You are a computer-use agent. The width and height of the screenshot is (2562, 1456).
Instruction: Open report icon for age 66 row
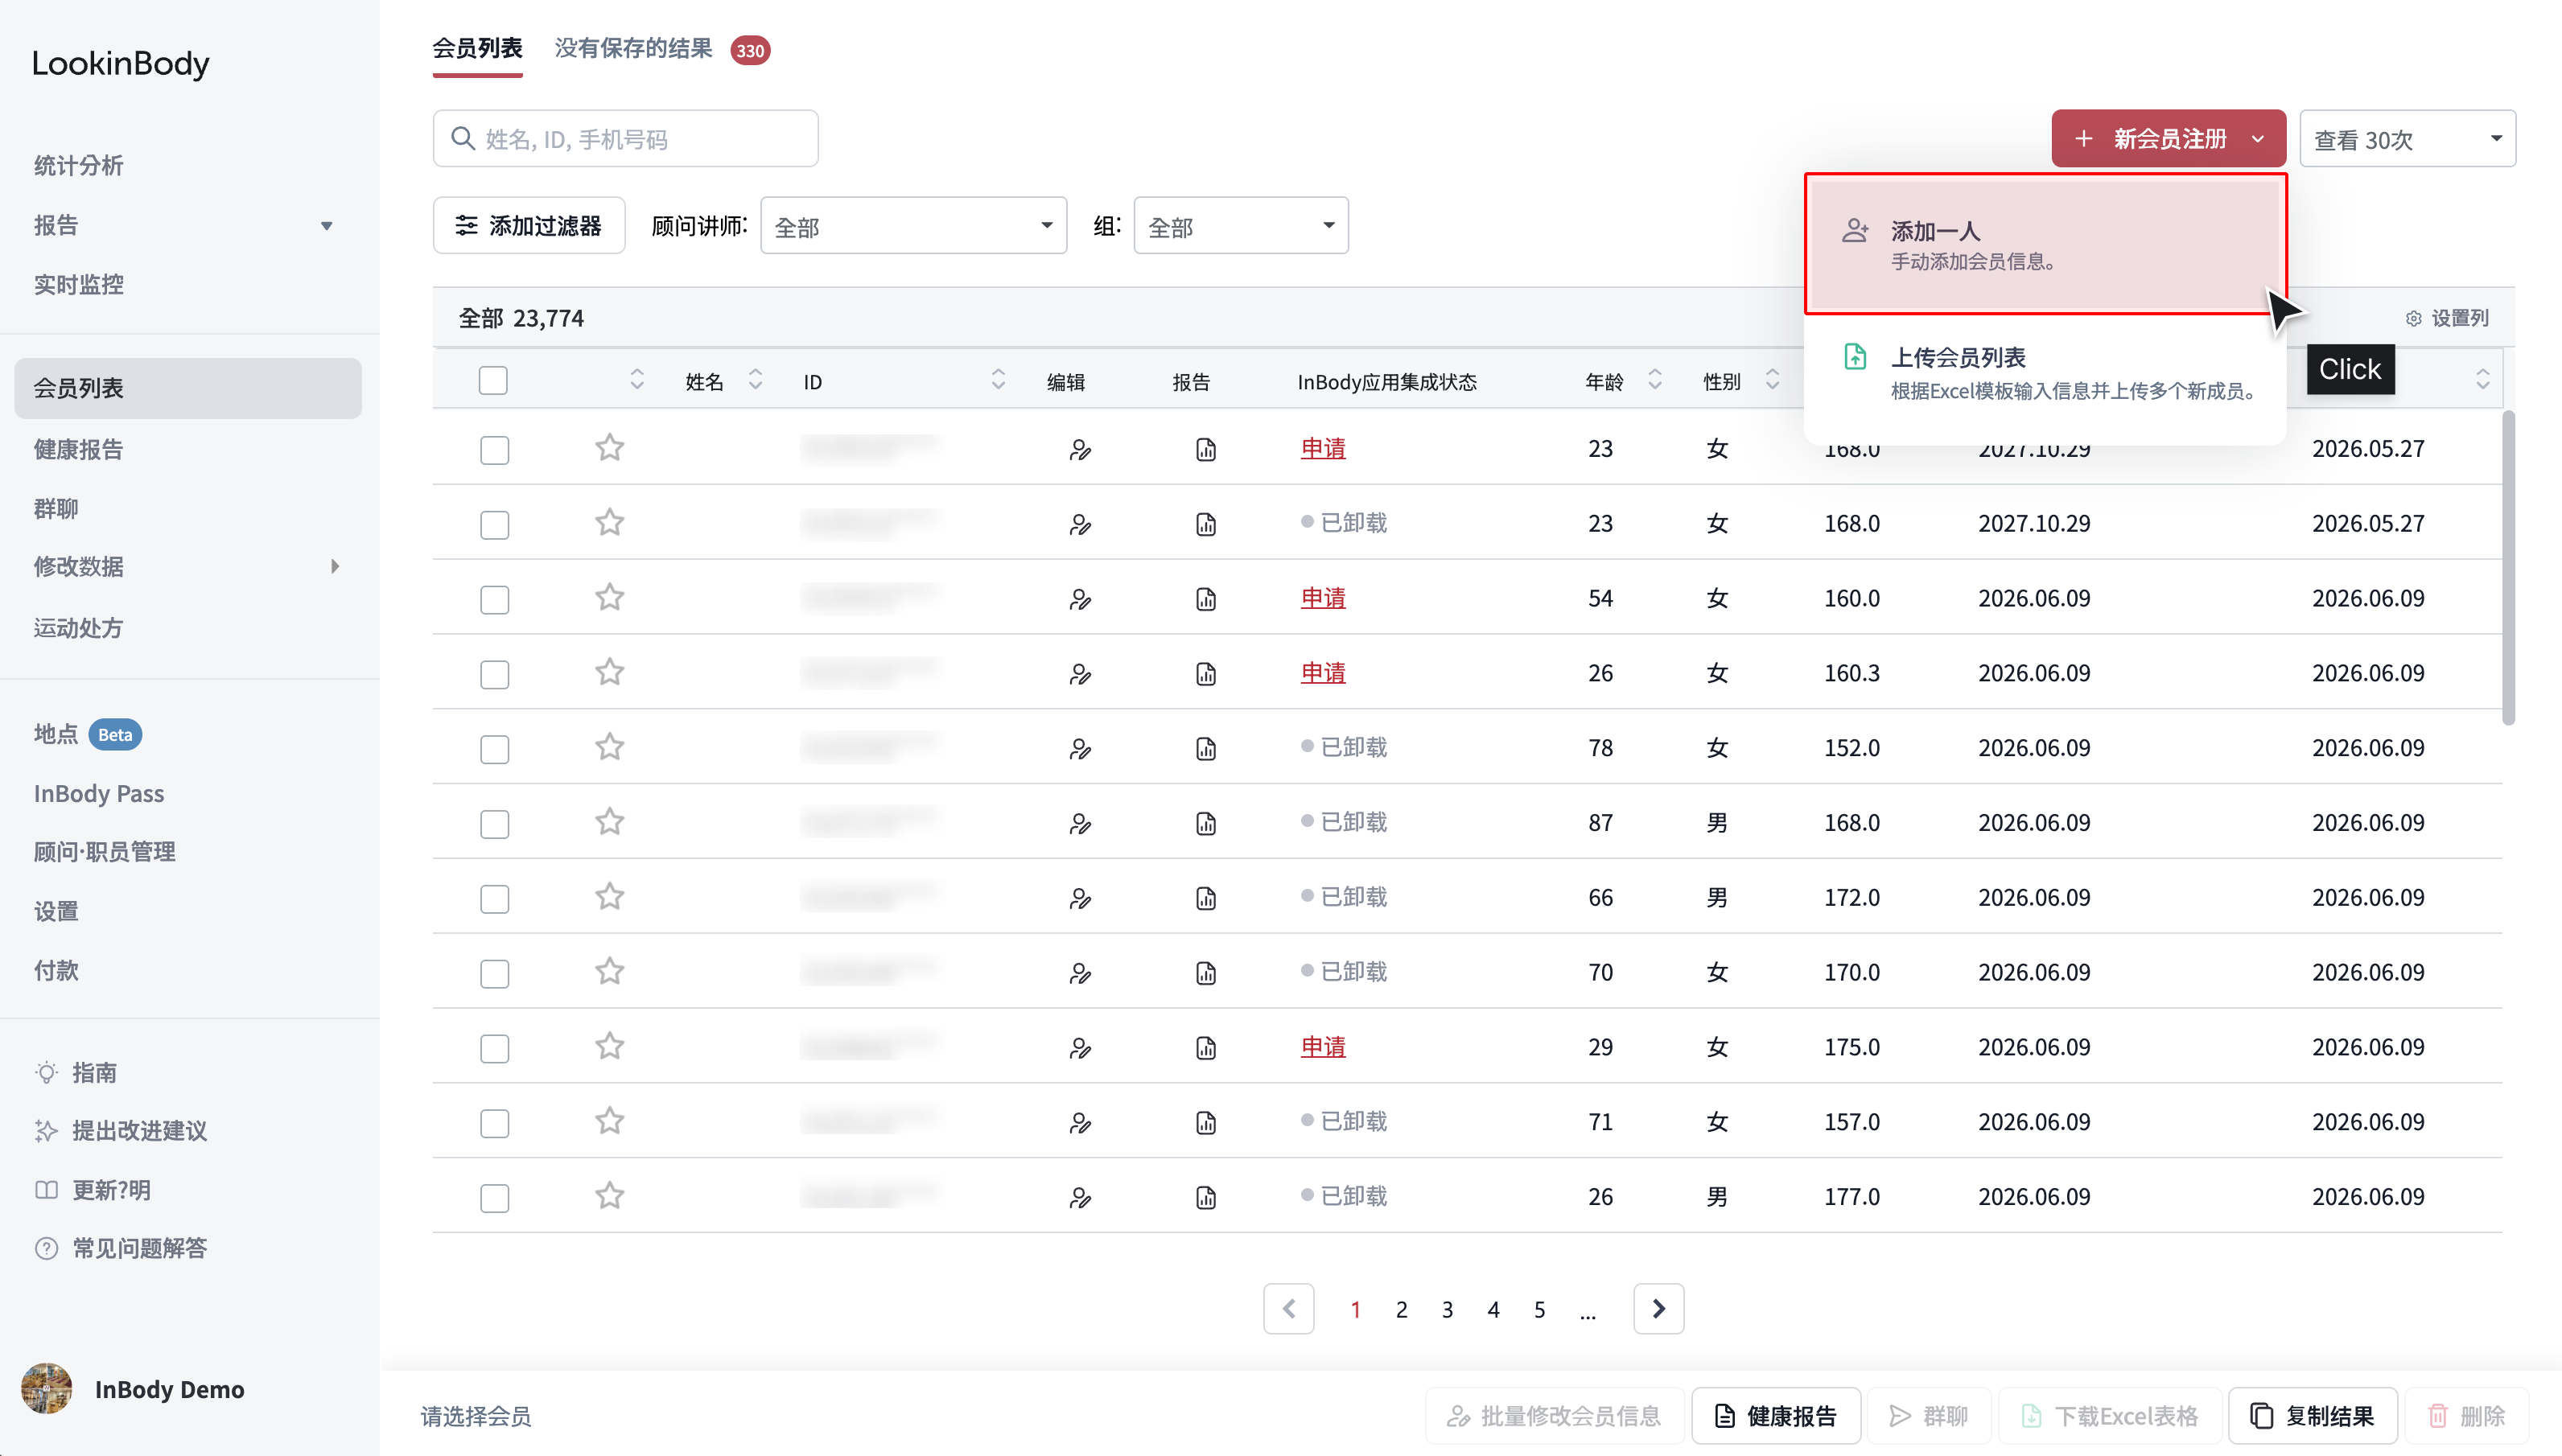pyautogui.click(x=1206, y=898)
